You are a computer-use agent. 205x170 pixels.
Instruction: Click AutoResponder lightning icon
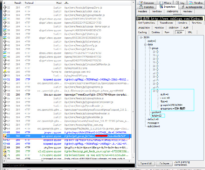point(183,7)
